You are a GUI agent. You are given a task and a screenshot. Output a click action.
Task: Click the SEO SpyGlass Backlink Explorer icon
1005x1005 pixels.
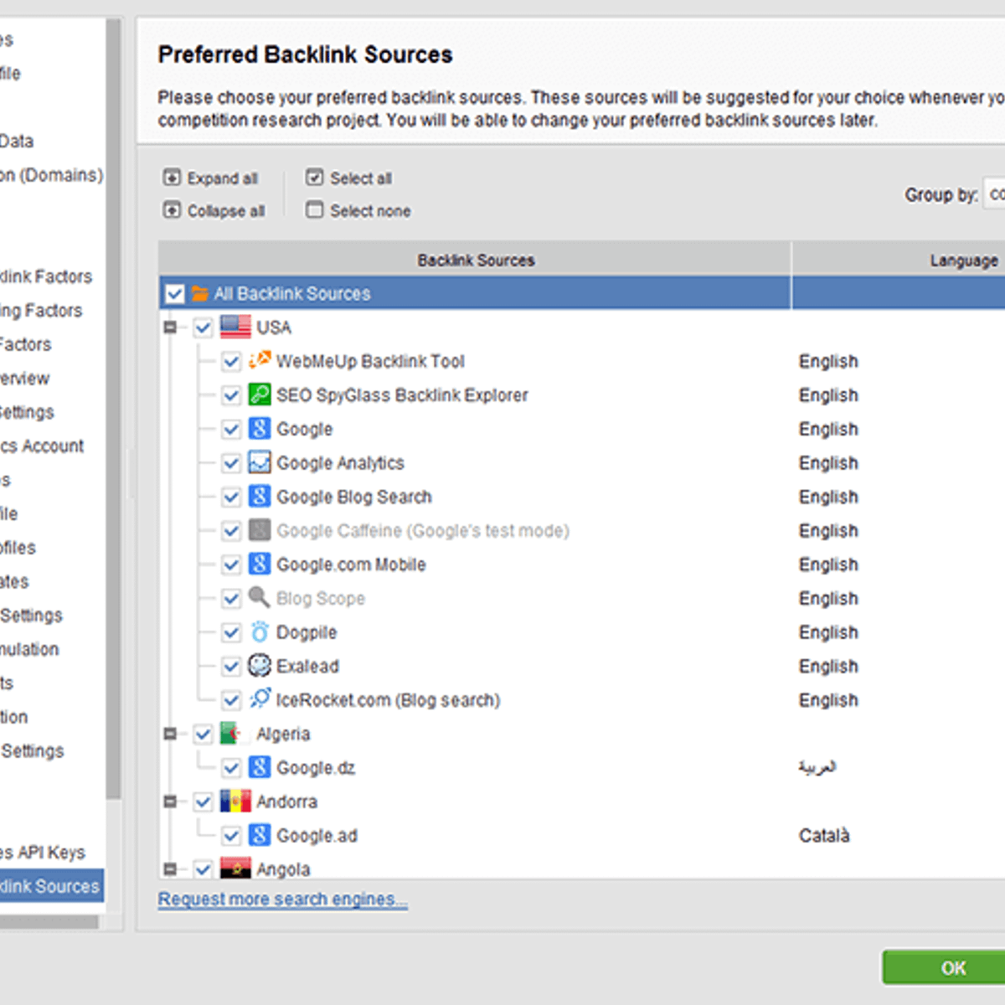(x=260, y=394)
